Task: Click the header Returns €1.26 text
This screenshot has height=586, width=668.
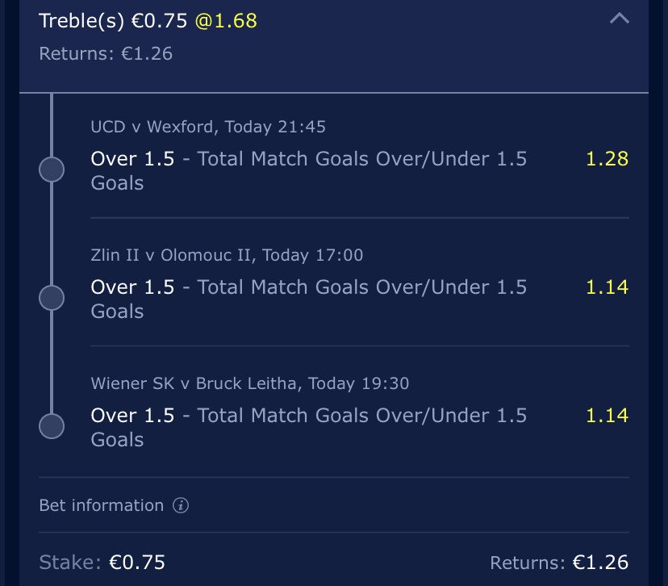Action: tap(106, 54)
